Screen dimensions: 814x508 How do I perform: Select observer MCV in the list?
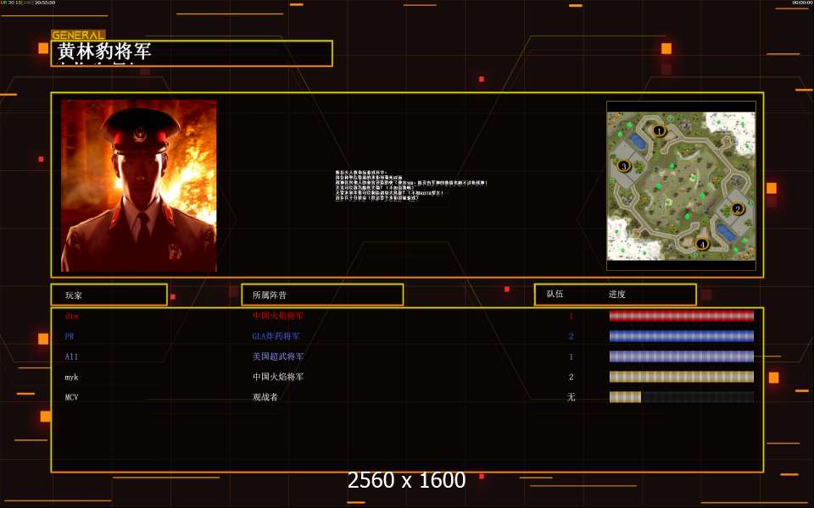point(71,397)
